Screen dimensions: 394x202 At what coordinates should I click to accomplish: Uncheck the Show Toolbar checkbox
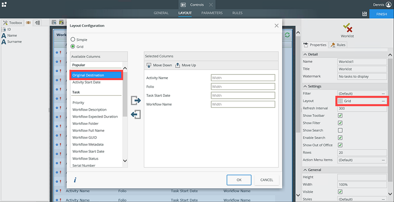(x=340, y=115)
